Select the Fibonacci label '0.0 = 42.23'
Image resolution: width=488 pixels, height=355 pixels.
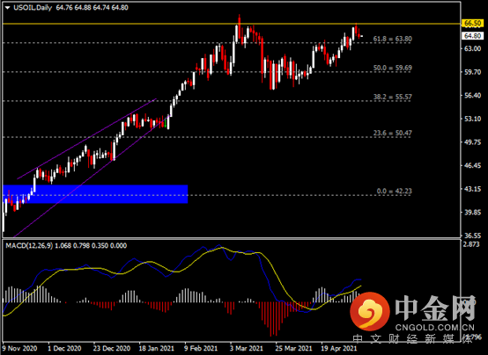point(394,191)
